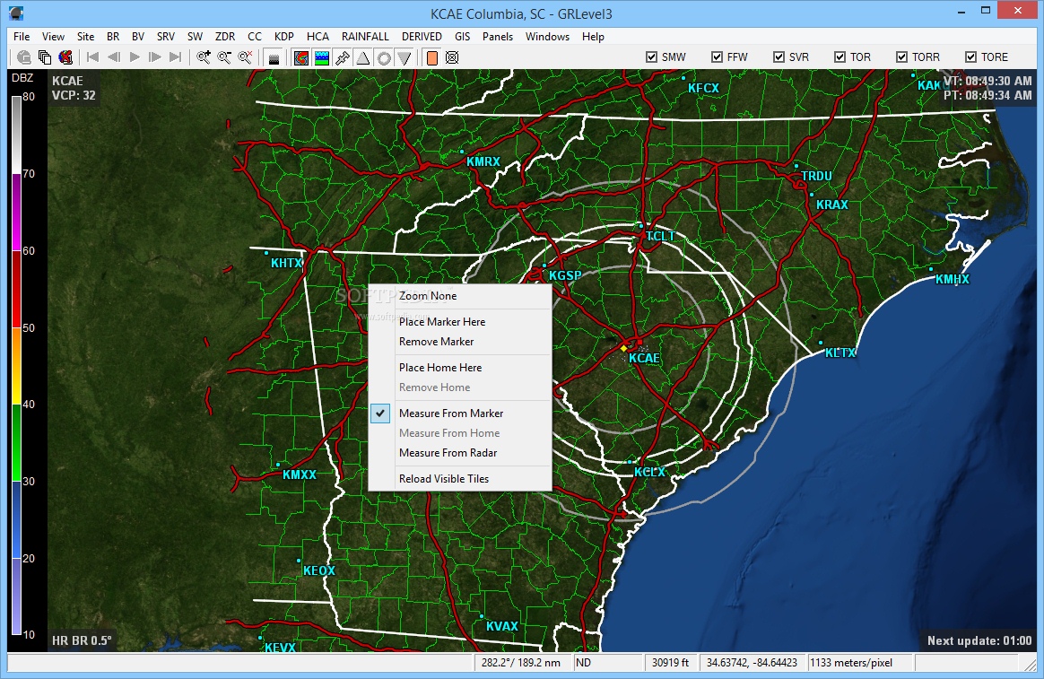
Task: Click the zoom in magnifier icon
Action: (x=204, y=57)
